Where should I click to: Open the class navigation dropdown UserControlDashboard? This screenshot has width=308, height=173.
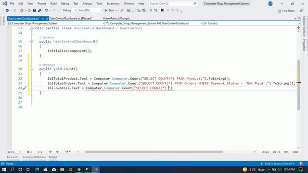click(154, 24)
